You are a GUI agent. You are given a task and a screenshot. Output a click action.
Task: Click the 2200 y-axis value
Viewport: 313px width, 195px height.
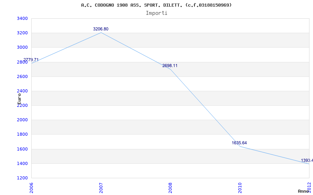[x=22, y=105]
